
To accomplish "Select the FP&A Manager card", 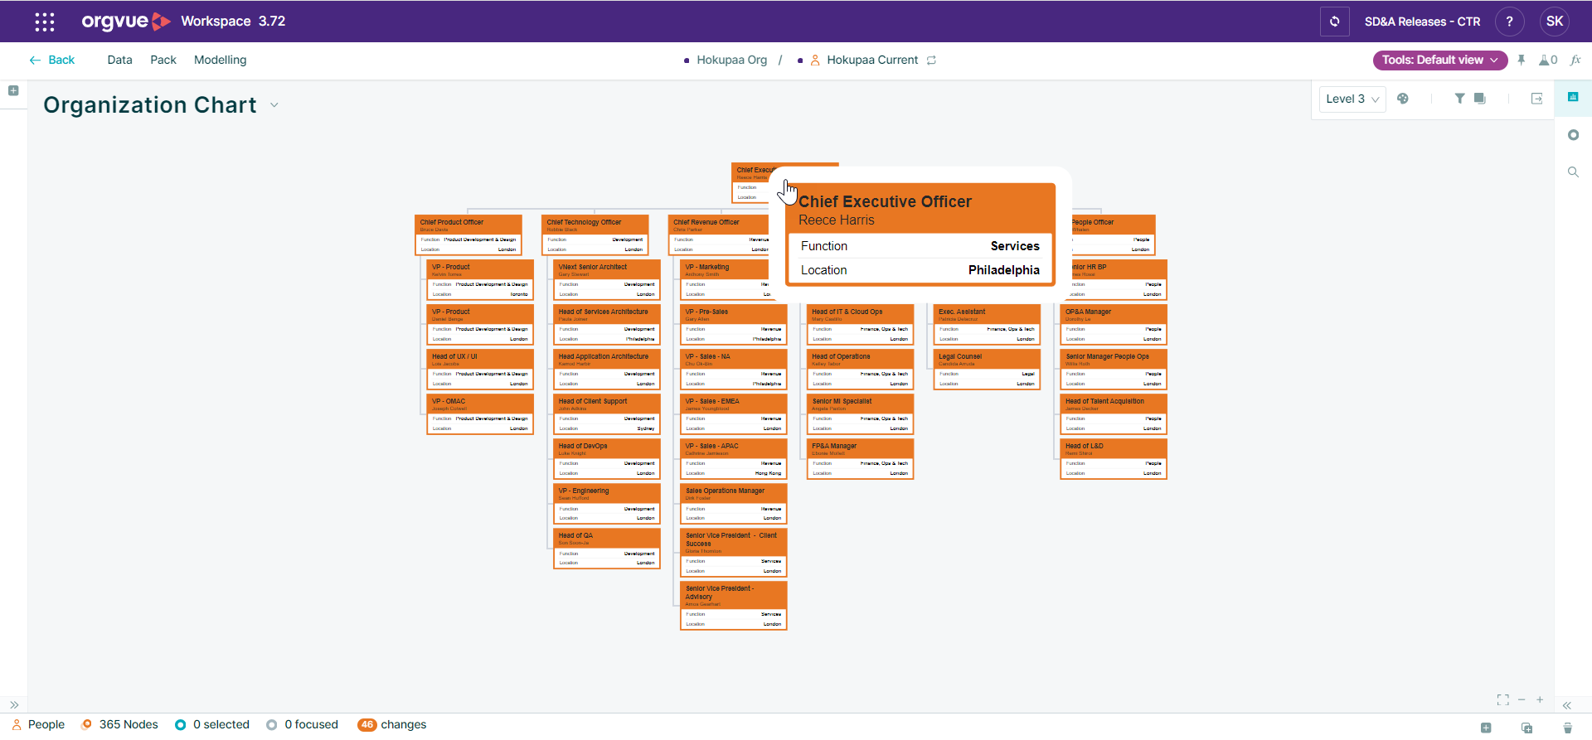I will click(x=861, y=458).
